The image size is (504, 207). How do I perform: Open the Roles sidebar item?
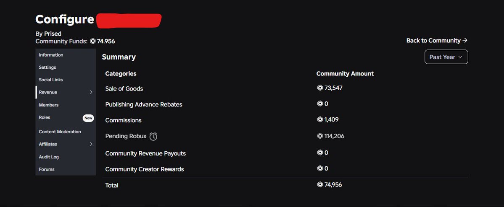tap(66, 118)
